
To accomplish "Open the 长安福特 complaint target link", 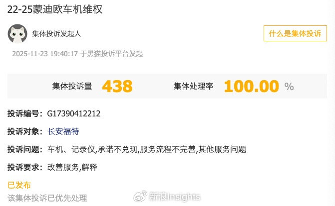I will (63, 131).
